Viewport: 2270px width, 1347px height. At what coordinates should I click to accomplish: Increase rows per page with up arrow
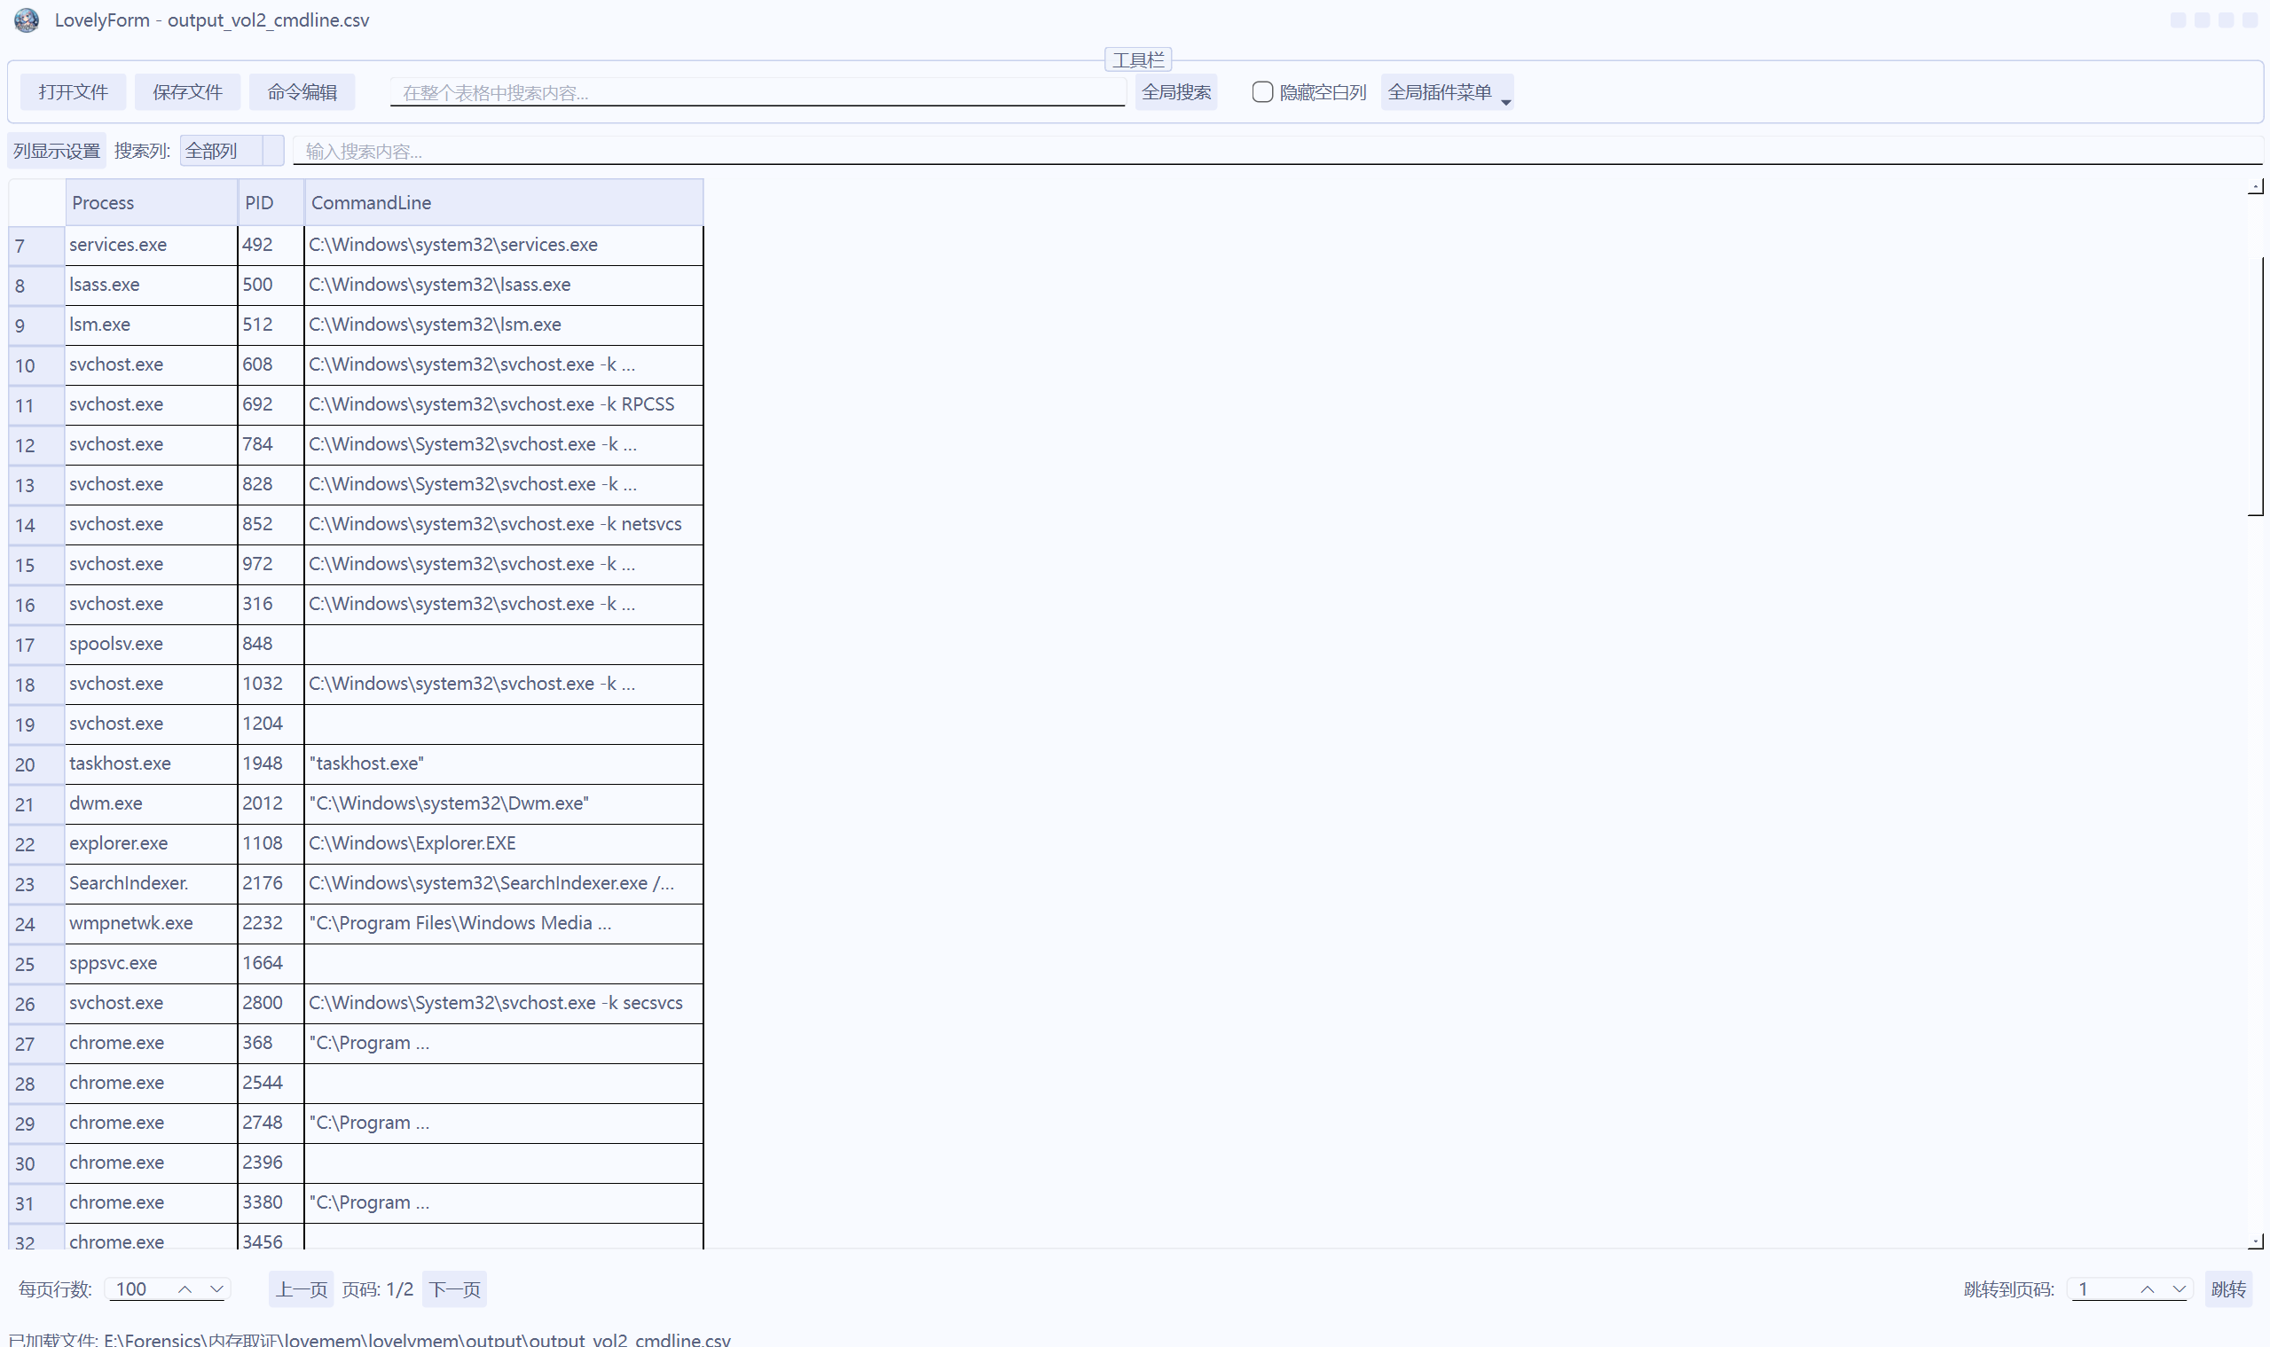coord(185,1290)
